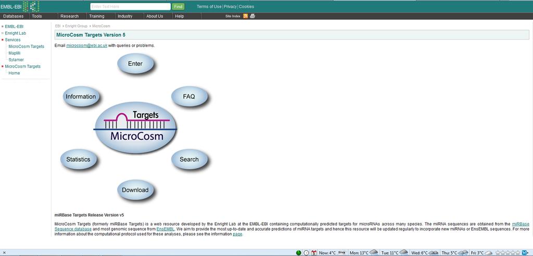Select EMBL-EBI in sidebar
The width and height of the screenshot is (533, 256).
14,26
